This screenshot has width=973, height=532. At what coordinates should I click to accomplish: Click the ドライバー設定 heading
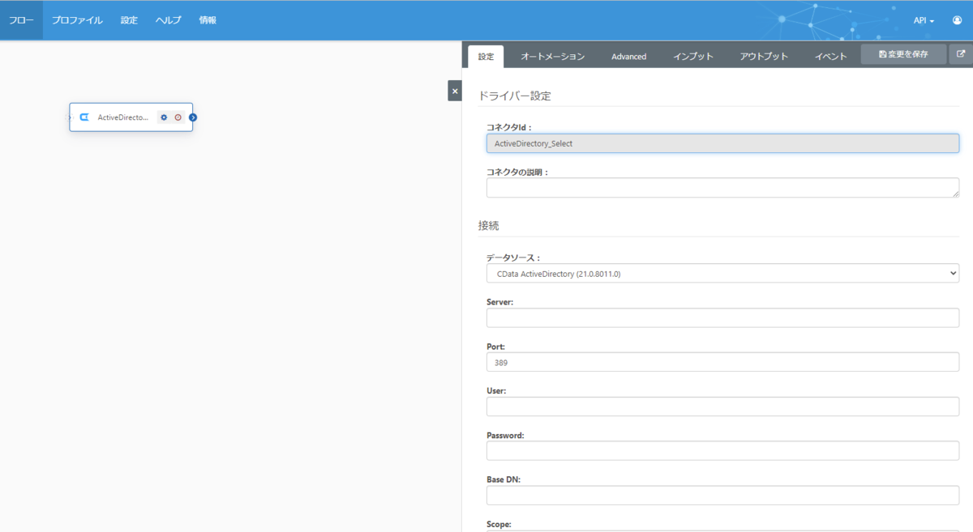515,96
